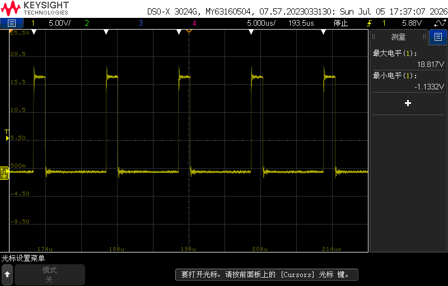Click the right drag handle of 测量 panel

(x=424, y=37)
